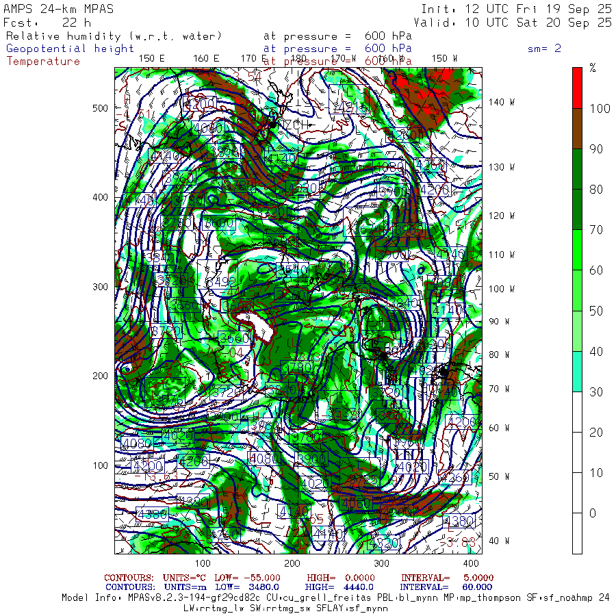The height and width of the screenshot is (616, 616).
Task: Select the Model Info text line
Action: coord(335,598)
